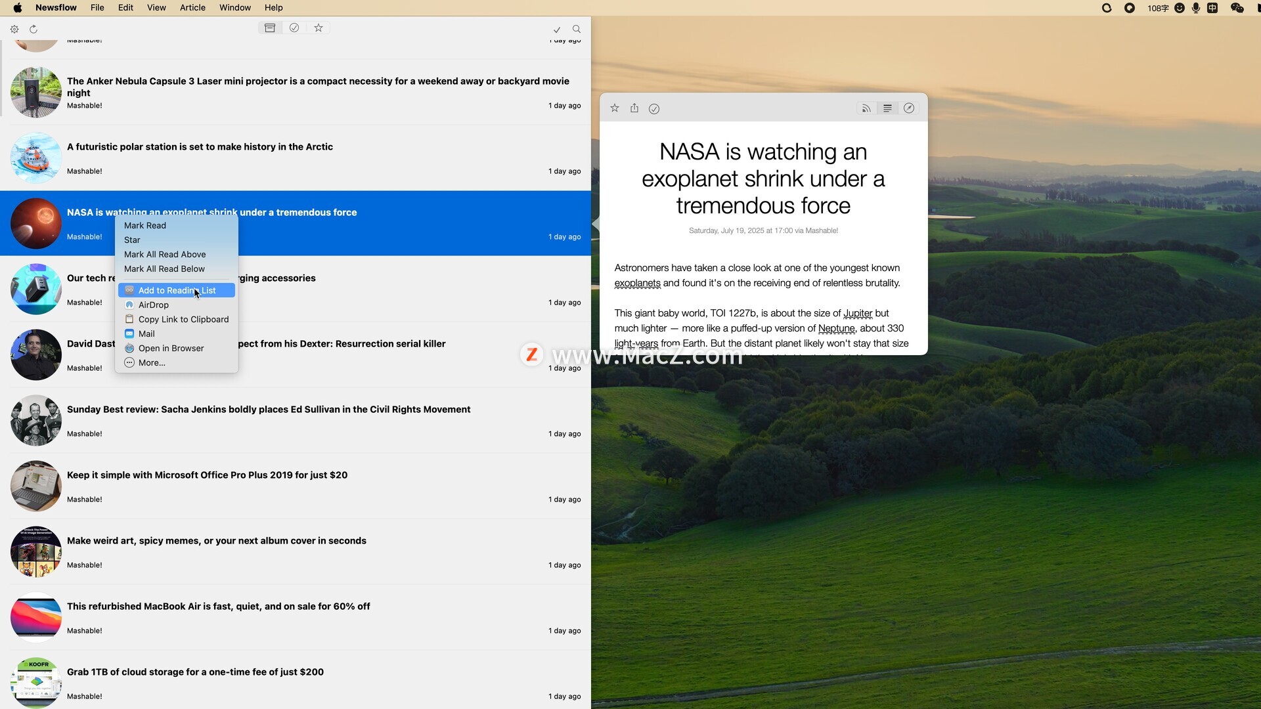This screenshot has width=1261, height=709.
Task: Click microphone icon in menu bar
Action: pyautogui.click(x=1196, y=8)
